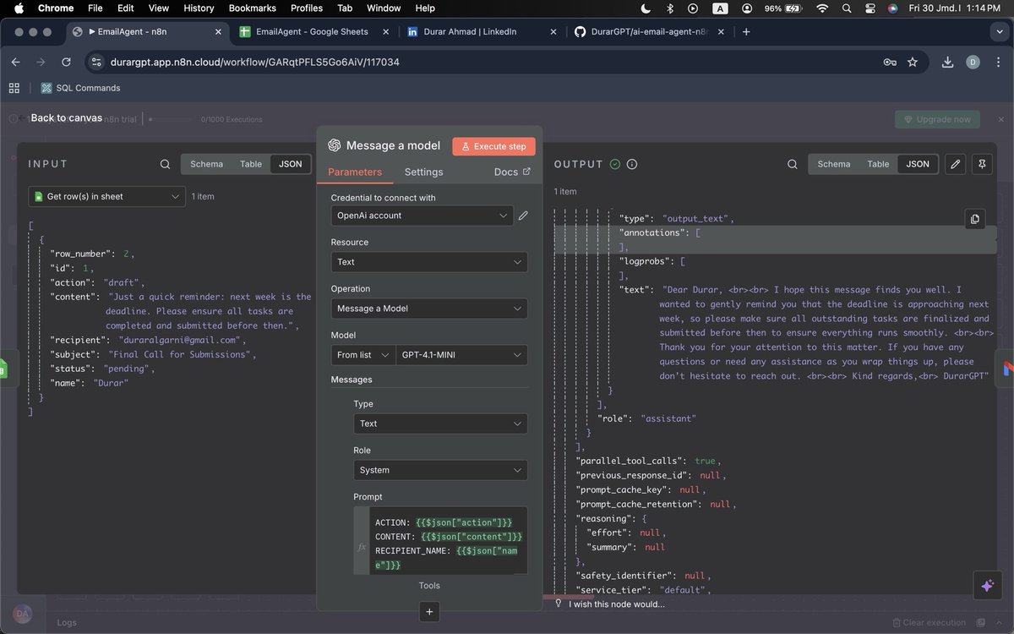Click the Chrome profile D avatar
Image resolution: width=1014 pixels, height=634 pixels.
[x=973, y=62]
